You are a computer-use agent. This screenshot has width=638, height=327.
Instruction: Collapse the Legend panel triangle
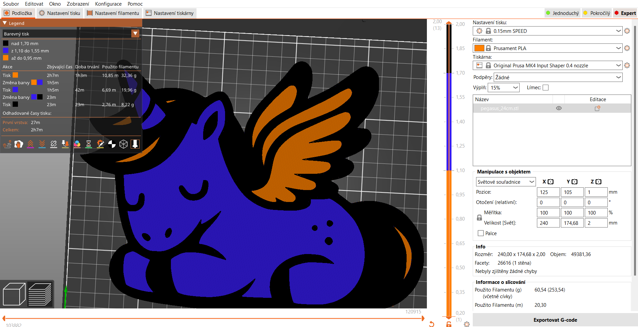pyautogui.click(x=5, y=23)
